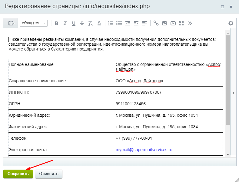Show more toolbar buttons
This screenshot has height=182, width=239.
(190, 23)
